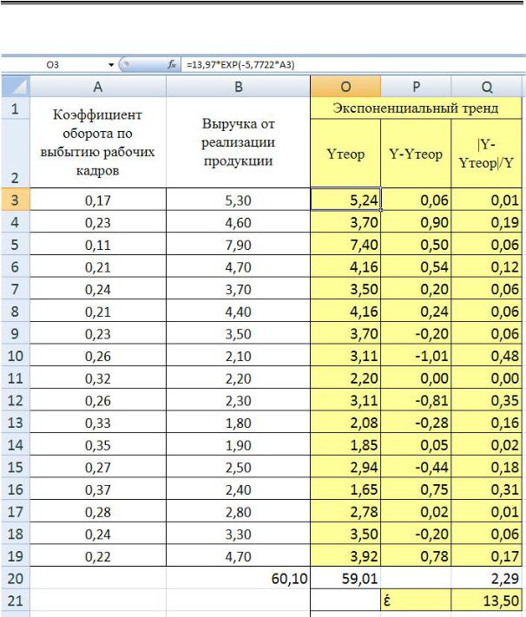Select cell B5 with value 7,90

(x=238, y=245)
